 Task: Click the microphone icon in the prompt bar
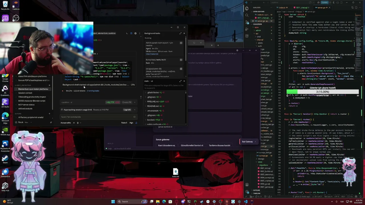78,123
